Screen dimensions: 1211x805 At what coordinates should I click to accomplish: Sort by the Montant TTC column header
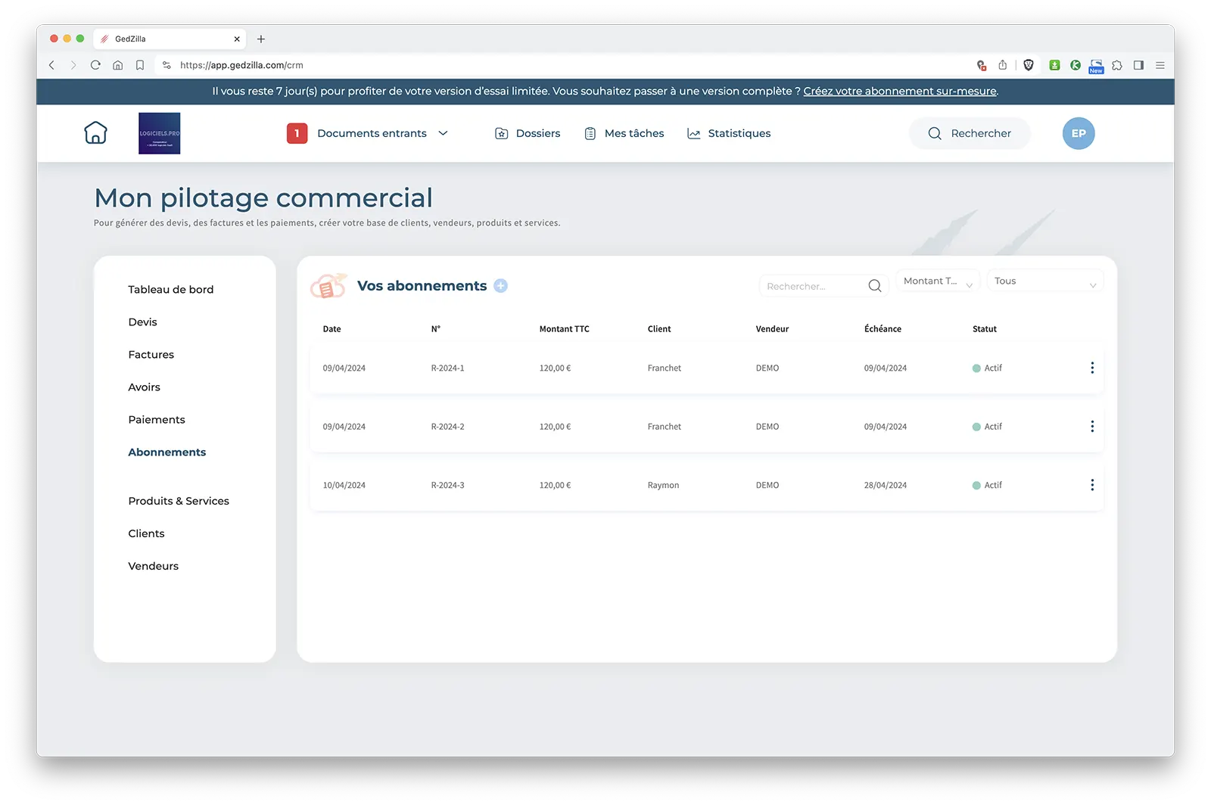point(564,329)
